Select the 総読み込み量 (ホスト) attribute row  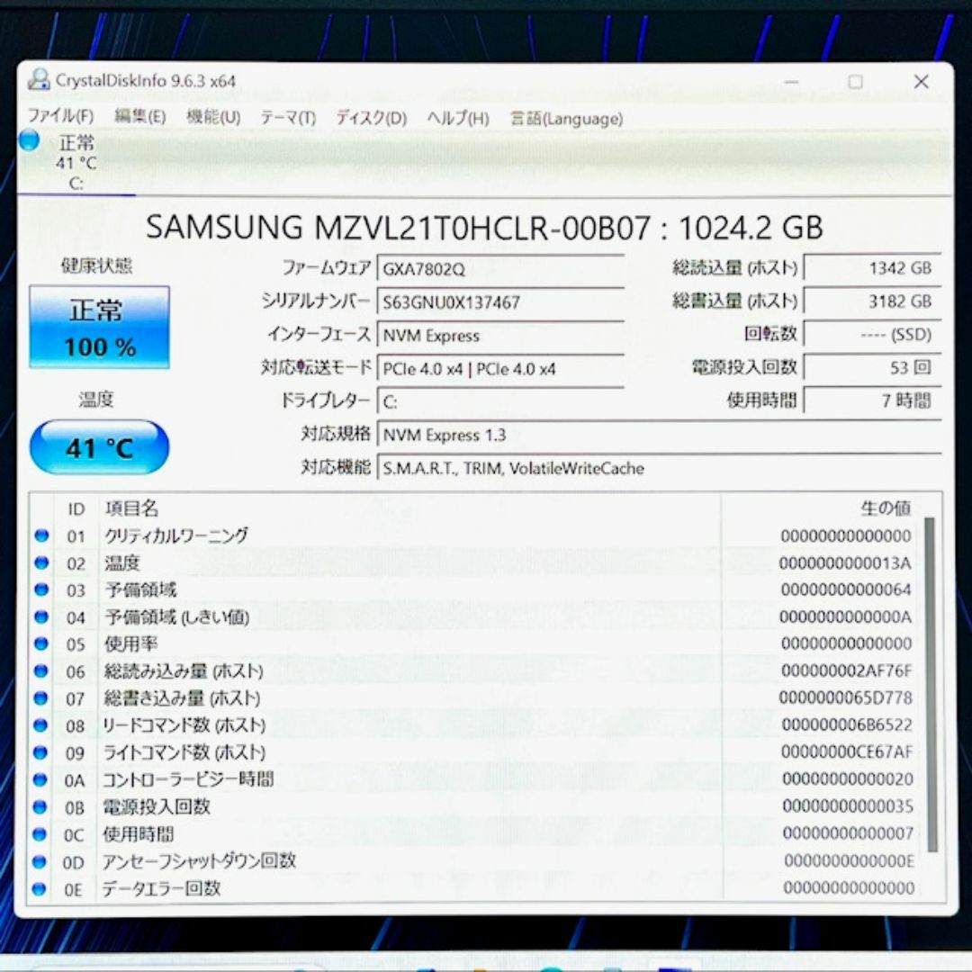pos(475,670)
